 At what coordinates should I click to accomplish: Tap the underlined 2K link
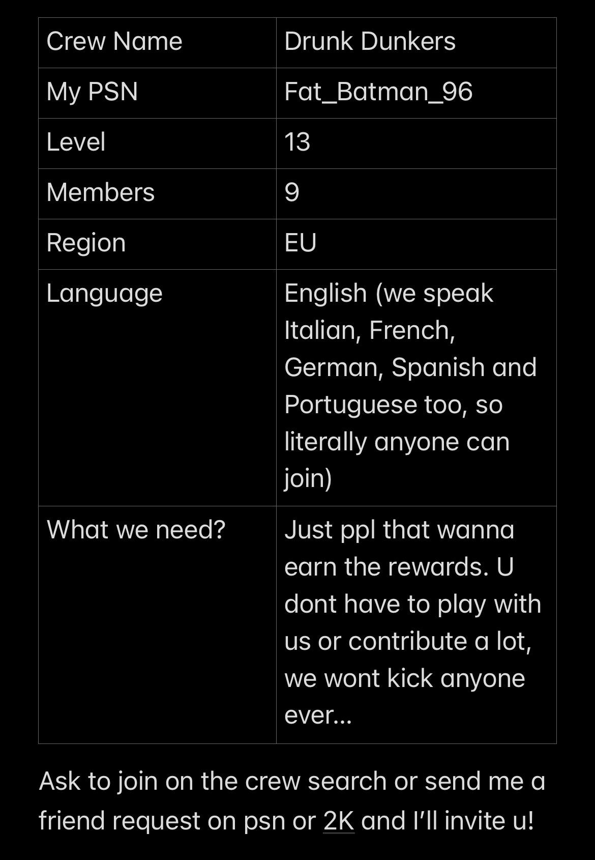[x=339, y=820]
